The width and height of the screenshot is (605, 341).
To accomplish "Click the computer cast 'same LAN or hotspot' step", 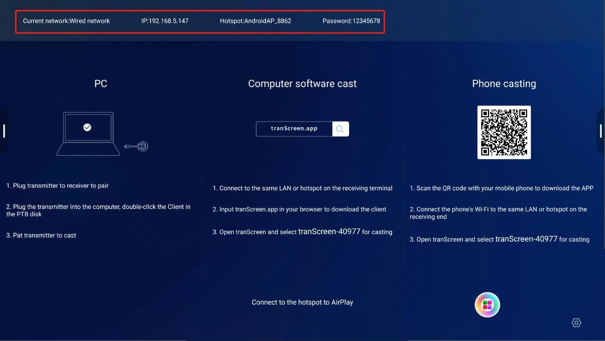I will coord(303,188).
